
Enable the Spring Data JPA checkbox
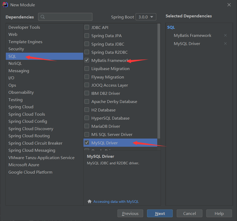87,36
